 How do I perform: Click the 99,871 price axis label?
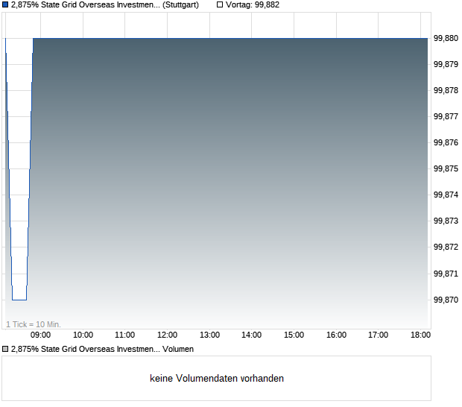(446, 274)
